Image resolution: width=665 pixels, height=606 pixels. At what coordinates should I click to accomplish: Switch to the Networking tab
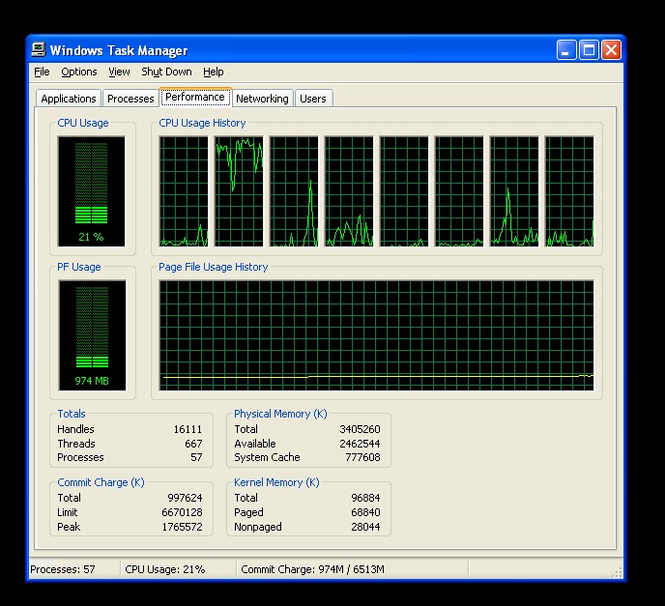click(x=262, y=99)
